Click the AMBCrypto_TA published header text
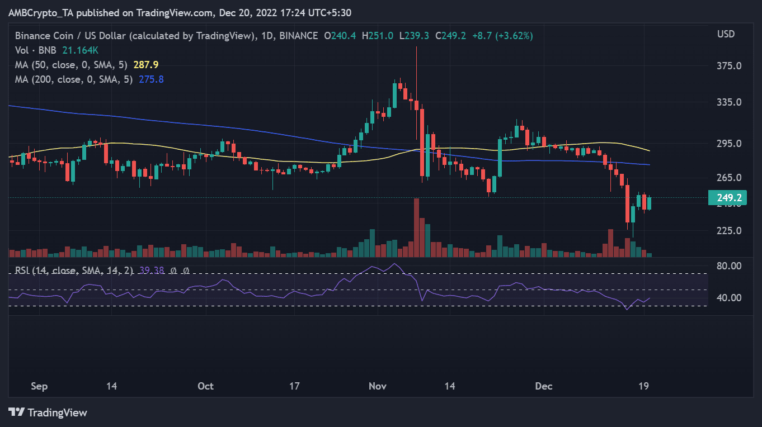The height and width of the screenshot is (427, 762). click(x=179, y=12)
